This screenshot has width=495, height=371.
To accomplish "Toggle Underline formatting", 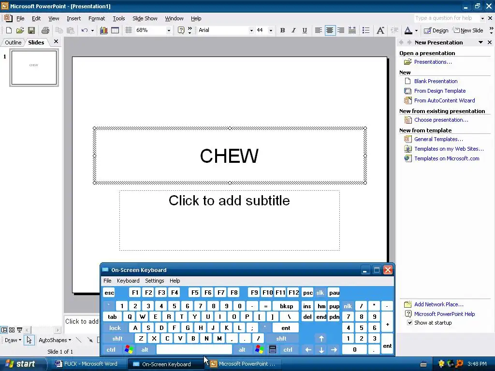I will (x=305, y=30).
